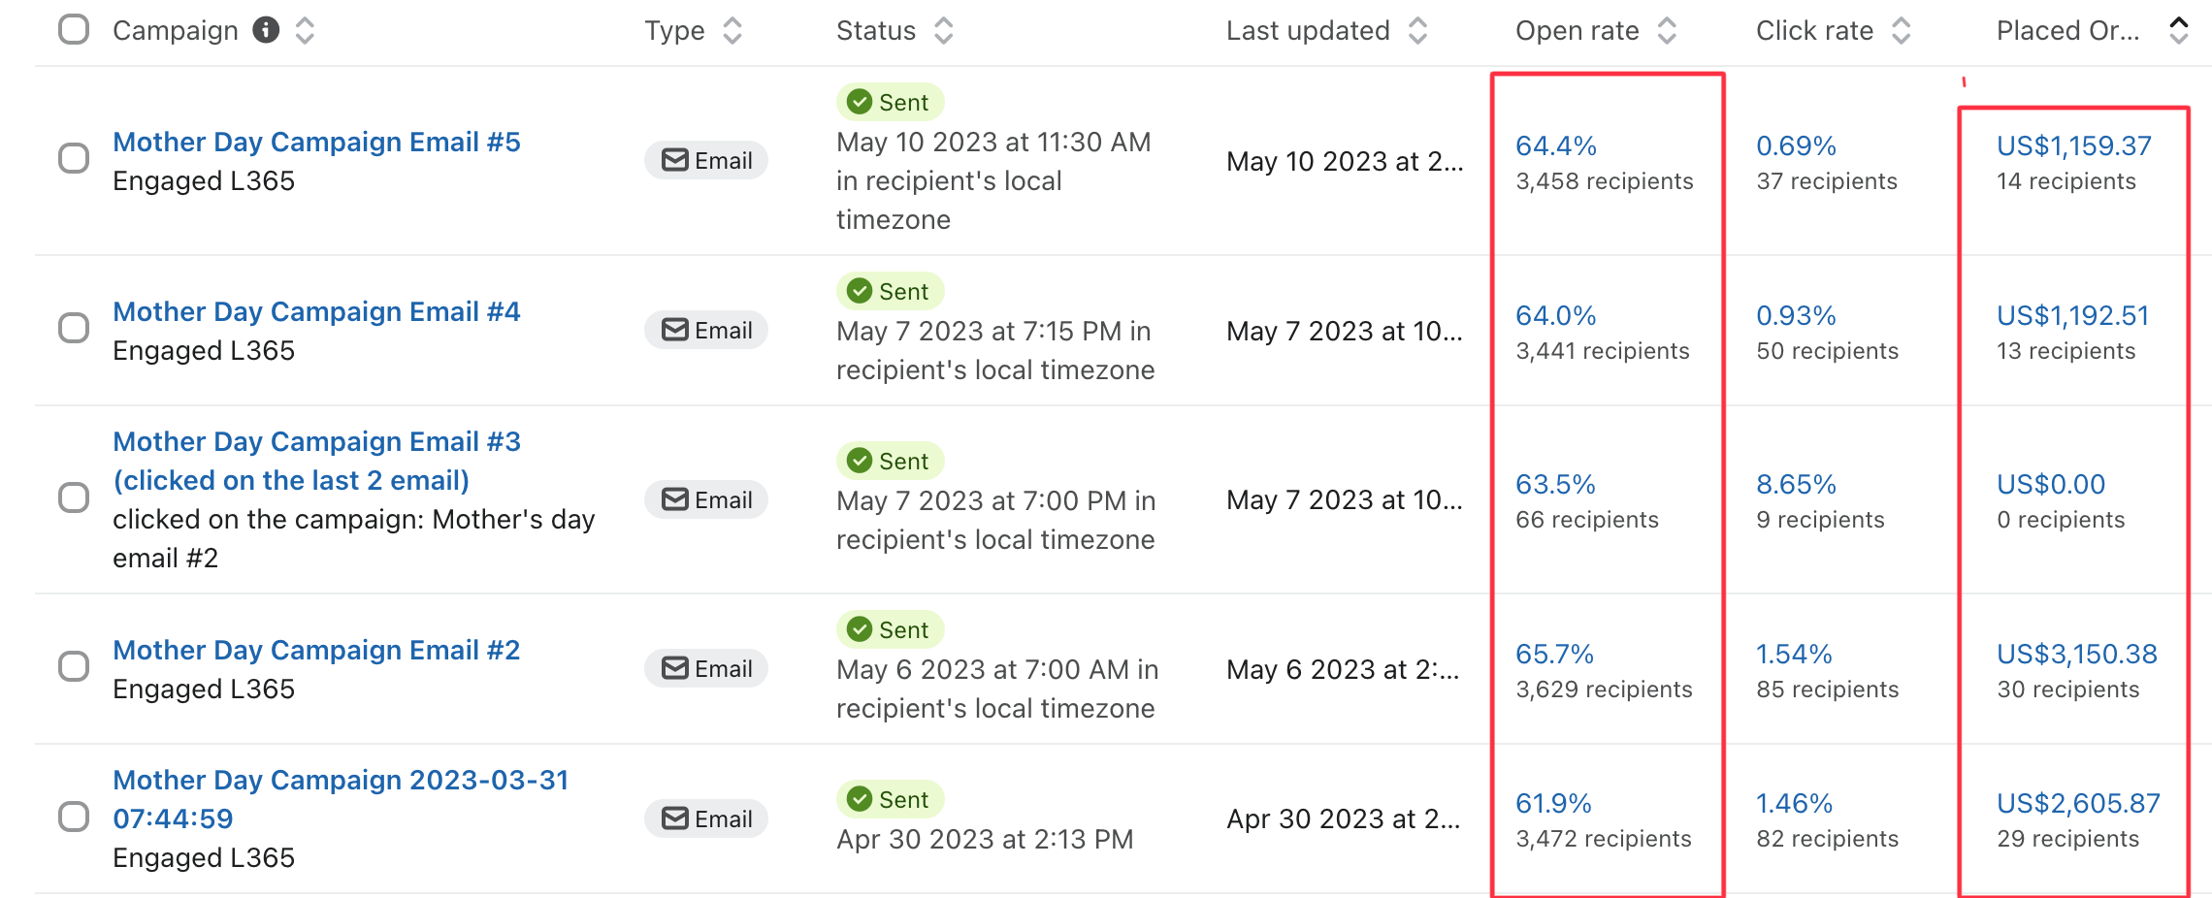The width and height of the screenshot is (2212, 898).
Task: Click the Email type icon on Email #5 row
Action: click(673, 160)
